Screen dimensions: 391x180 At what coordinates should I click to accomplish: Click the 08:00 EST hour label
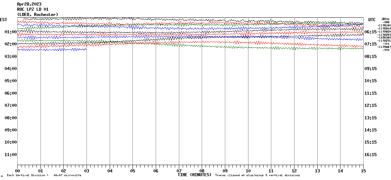[10, 118]
